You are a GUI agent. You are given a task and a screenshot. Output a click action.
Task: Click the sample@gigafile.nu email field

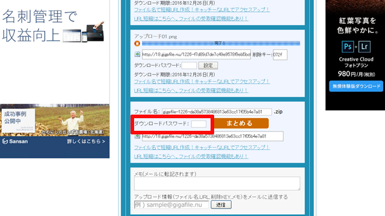coord(171,205)
